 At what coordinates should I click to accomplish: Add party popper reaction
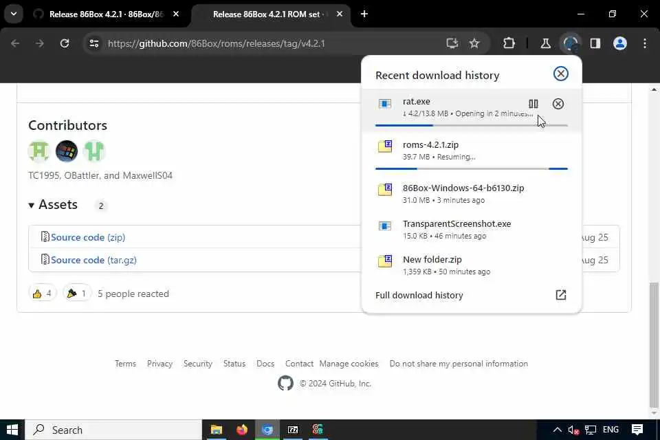click(76, 294)
